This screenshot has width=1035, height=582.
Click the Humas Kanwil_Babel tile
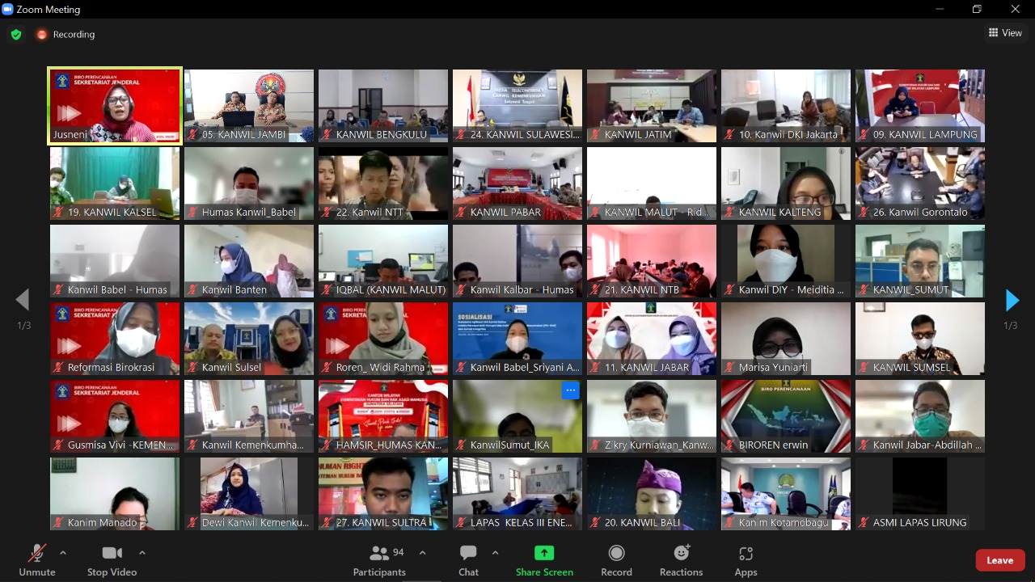point(249,183)
